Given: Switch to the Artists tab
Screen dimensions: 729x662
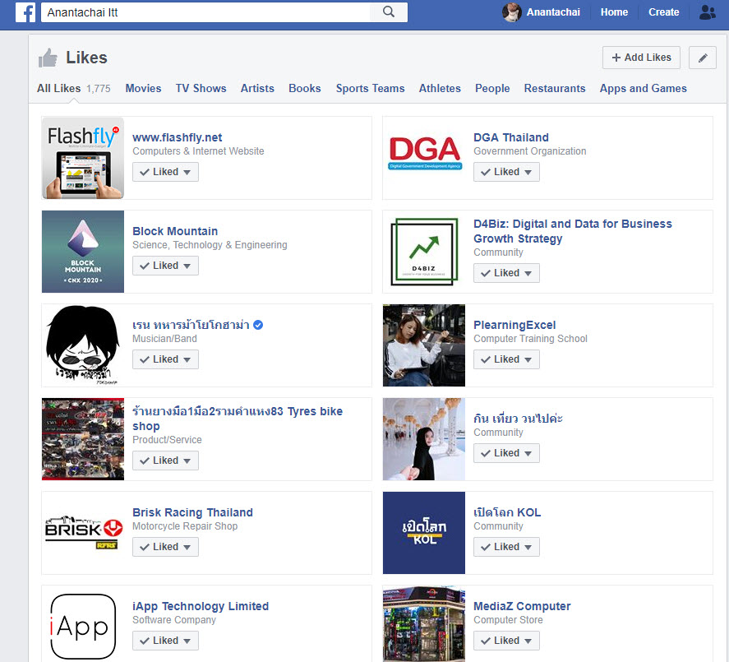Looking at the screenshot, I should click(257, 88).
